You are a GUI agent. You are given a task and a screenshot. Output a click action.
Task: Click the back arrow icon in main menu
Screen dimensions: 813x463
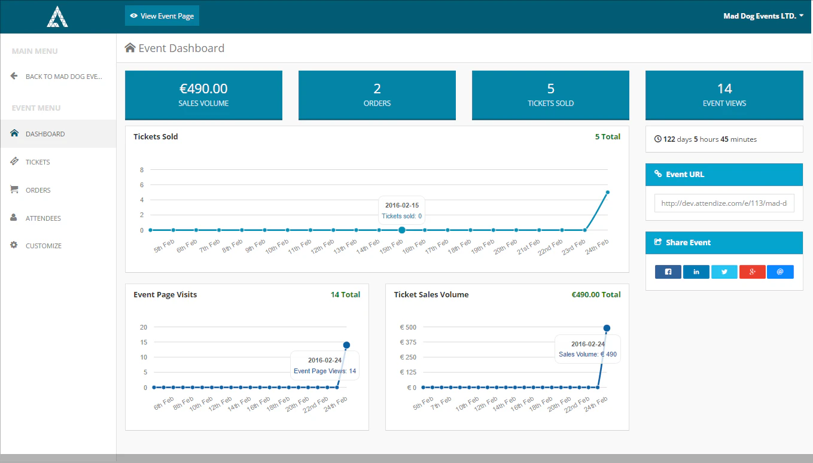pyautogui.click(x=14, y=76)
